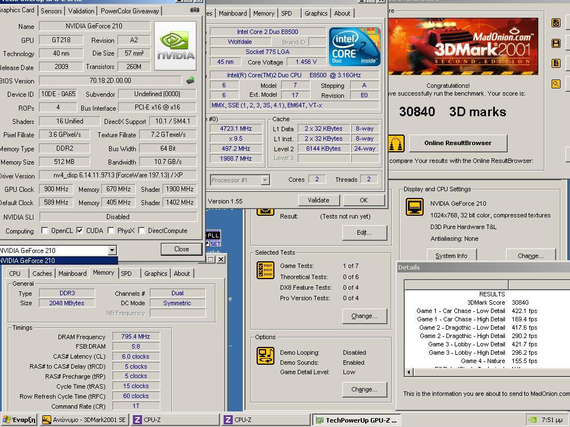
Task: Uncheck the CUDA checkbox
Action: pyautogui.click(x=80, y=231)
